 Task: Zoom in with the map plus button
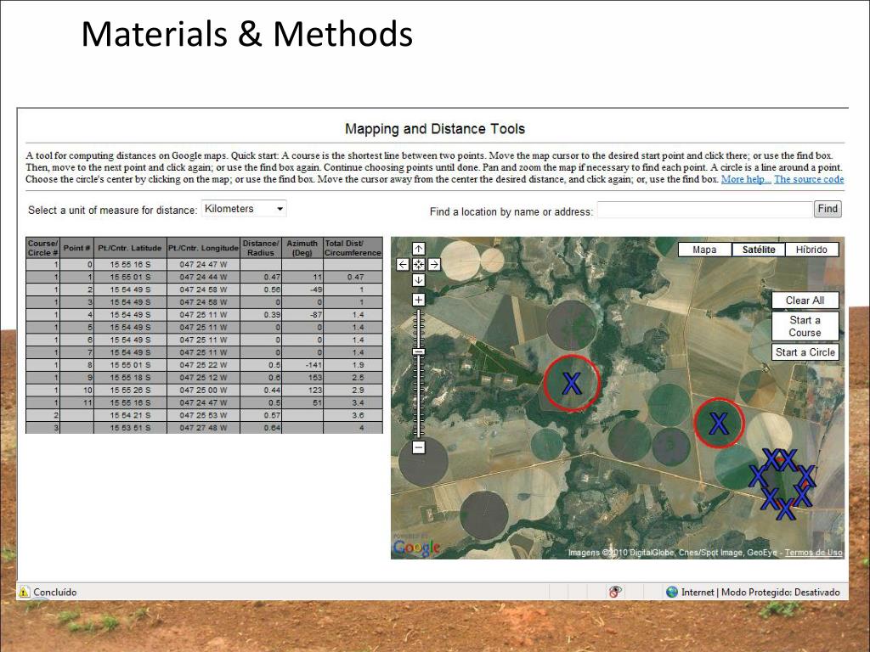(418, 300)
